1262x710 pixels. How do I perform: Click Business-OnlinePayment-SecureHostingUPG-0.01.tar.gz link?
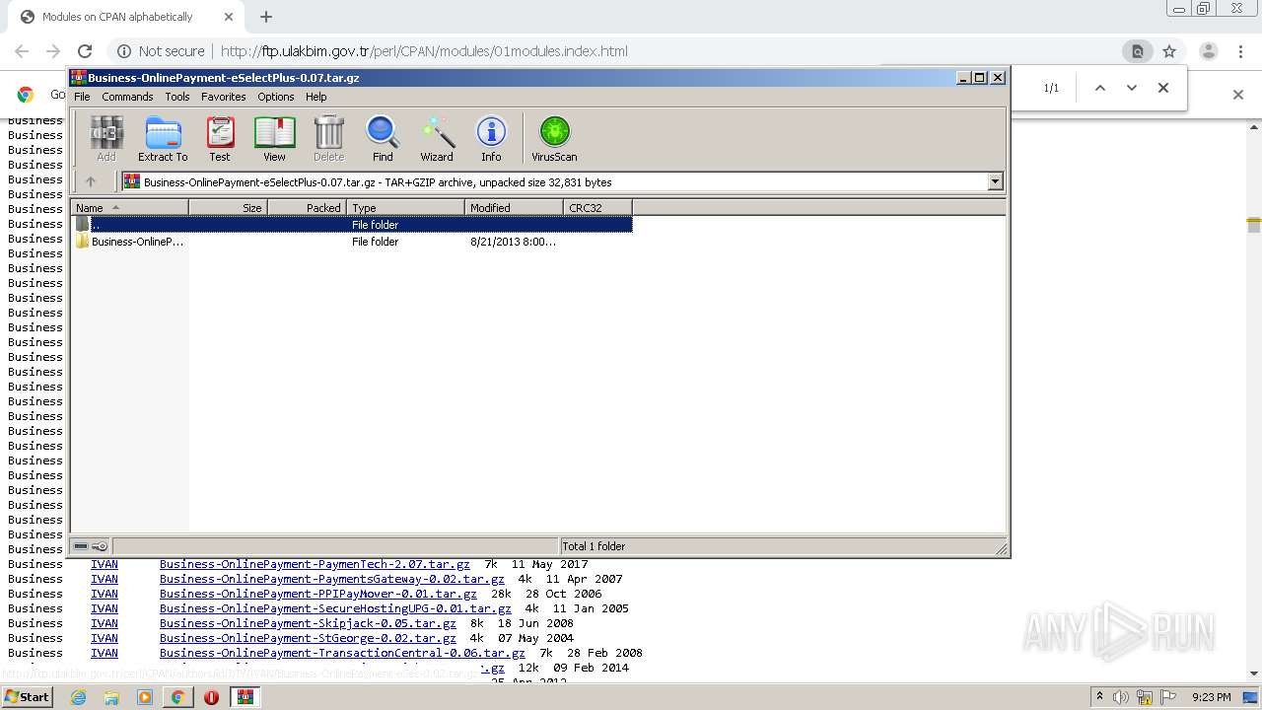[335, 608]
